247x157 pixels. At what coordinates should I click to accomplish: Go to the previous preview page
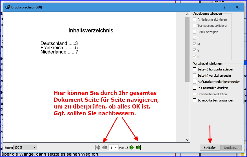click(x=104, y=147)
